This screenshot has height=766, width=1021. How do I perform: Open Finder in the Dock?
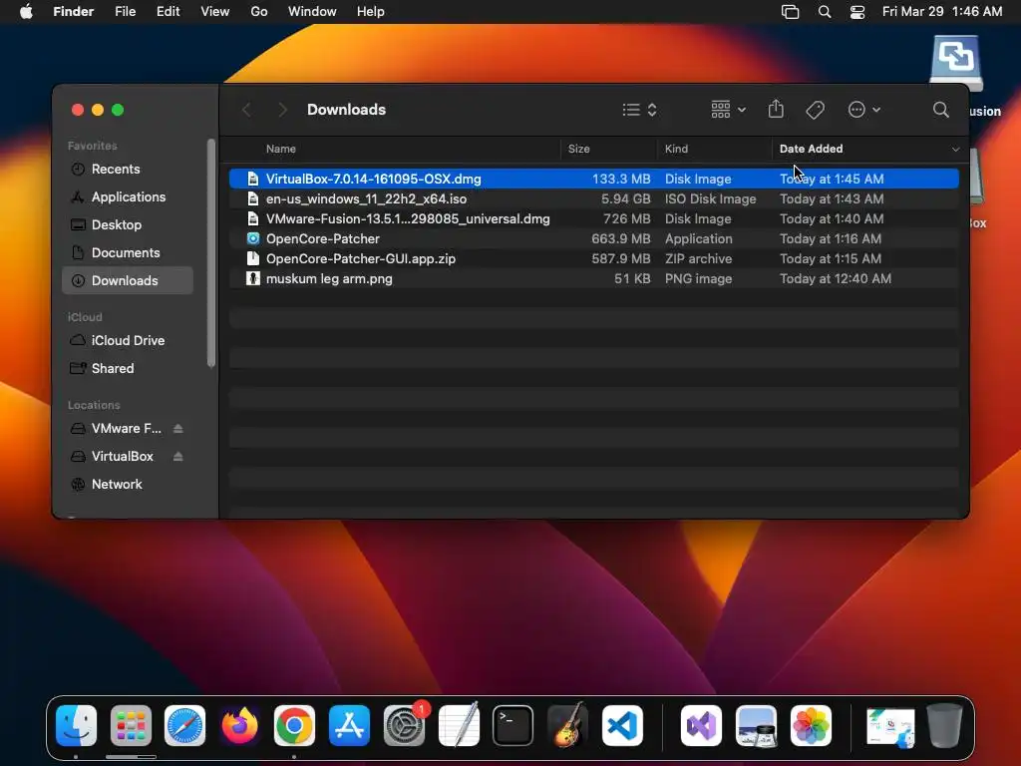76,726
